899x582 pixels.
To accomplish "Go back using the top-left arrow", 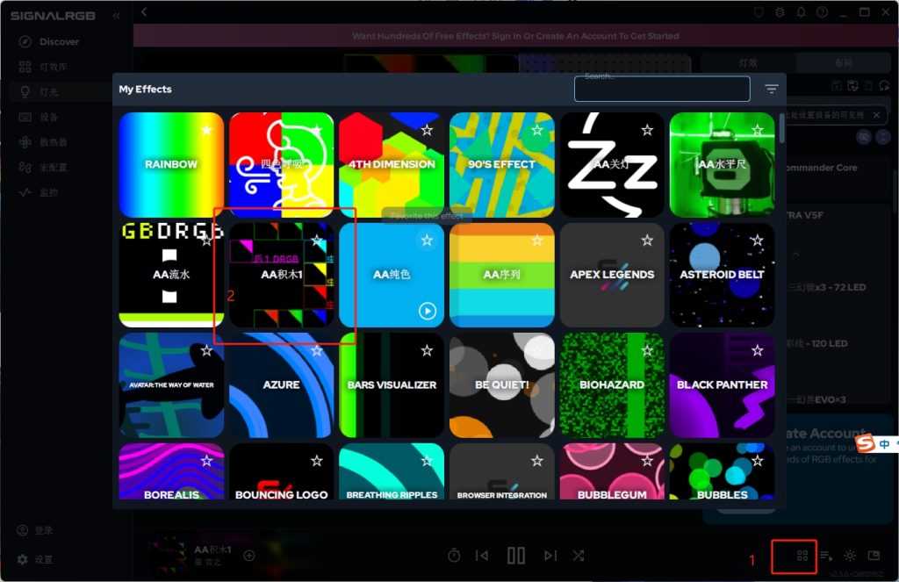I will [x=144, y=12].
